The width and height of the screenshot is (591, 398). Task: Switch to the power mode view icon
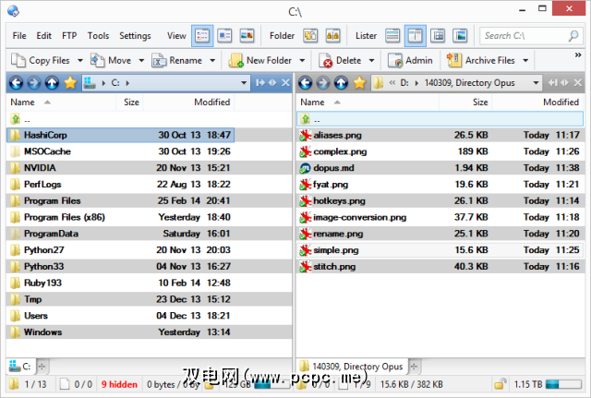[224, 36]
